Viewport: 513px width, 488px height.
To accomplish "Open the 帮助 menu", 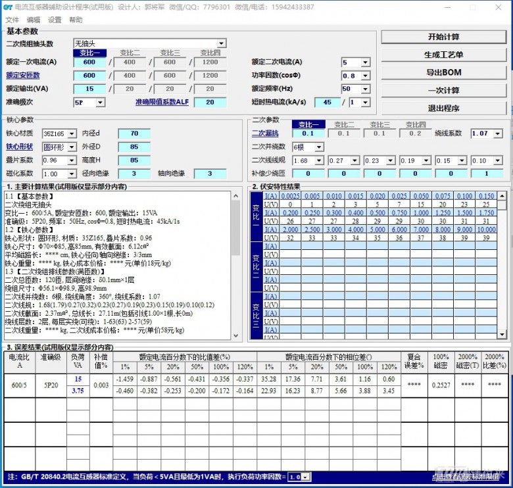I will pyautogui.click(x=76, y=20).
